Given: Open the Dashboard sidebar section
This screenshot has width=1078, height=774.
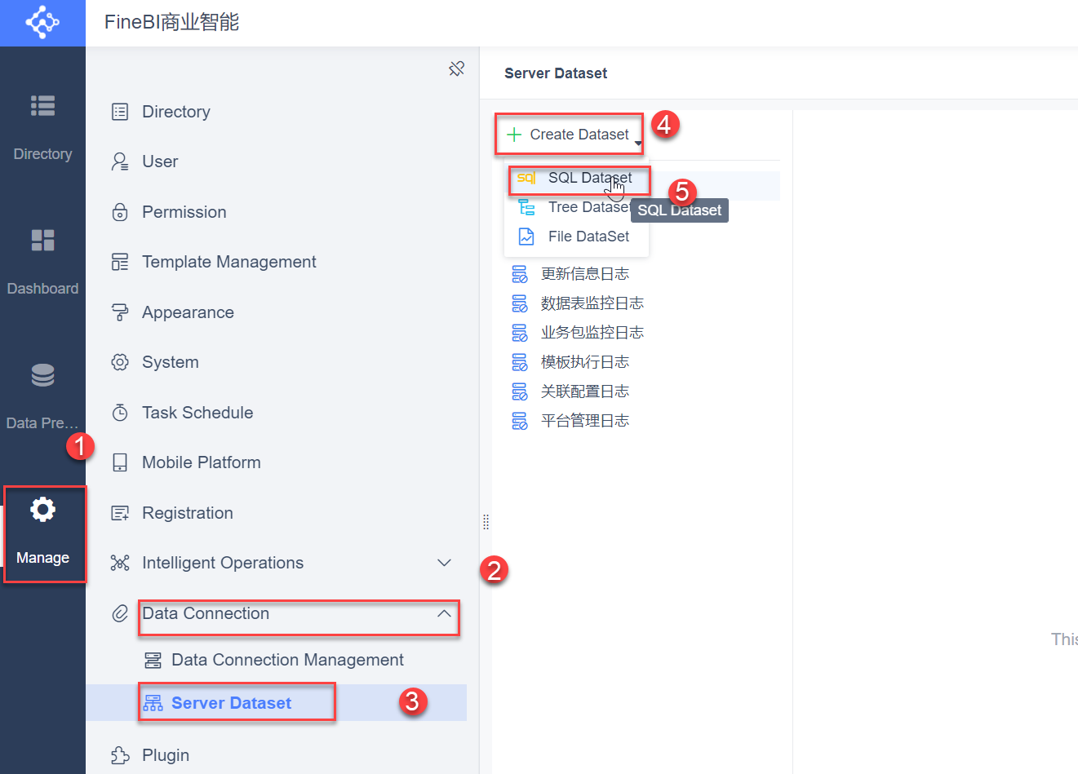Looking at the screenshot, I should [x=42, y=262].
